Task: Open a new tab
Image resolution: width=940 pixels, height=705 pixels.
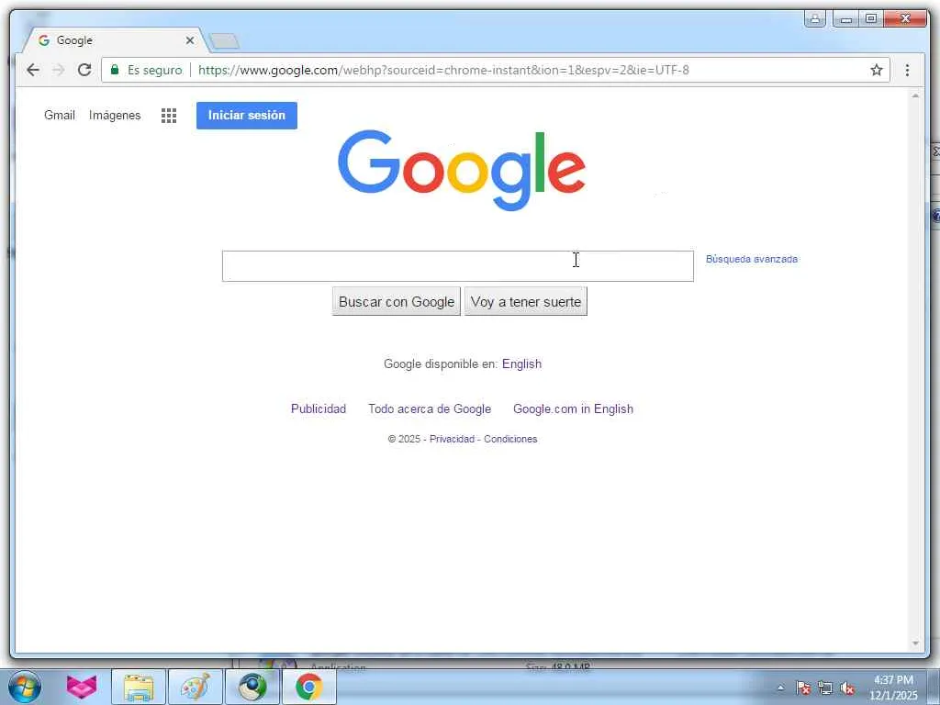Action: [x=225, y=41]
